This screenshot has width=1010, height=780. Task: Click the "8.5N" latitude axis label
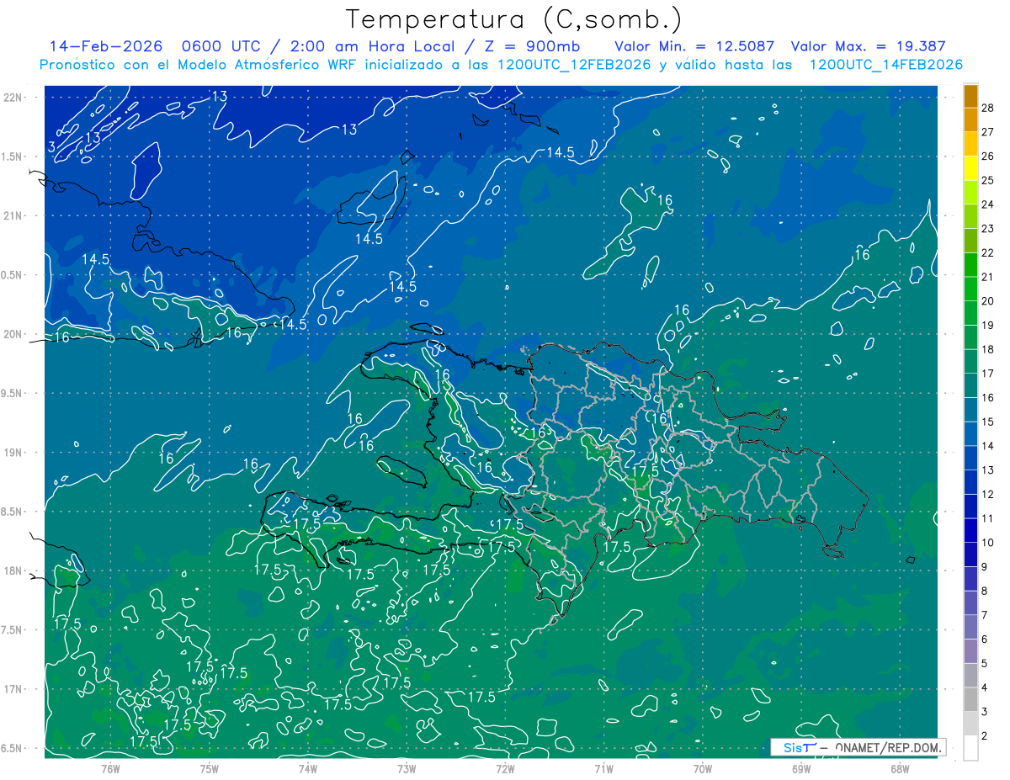click(13, 512)
